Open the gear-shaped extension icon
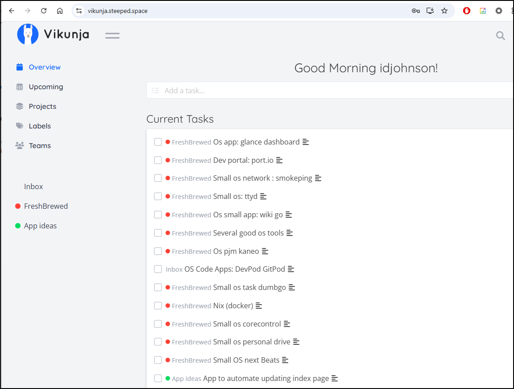 498,11
